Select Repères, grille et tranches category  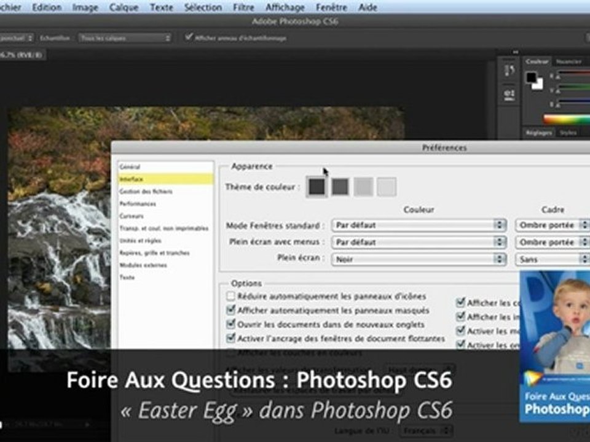[x=165, y=252]
